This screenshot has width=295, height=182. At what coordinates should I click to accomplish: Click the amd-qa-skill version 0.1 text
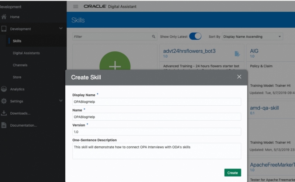click(252, 113)
